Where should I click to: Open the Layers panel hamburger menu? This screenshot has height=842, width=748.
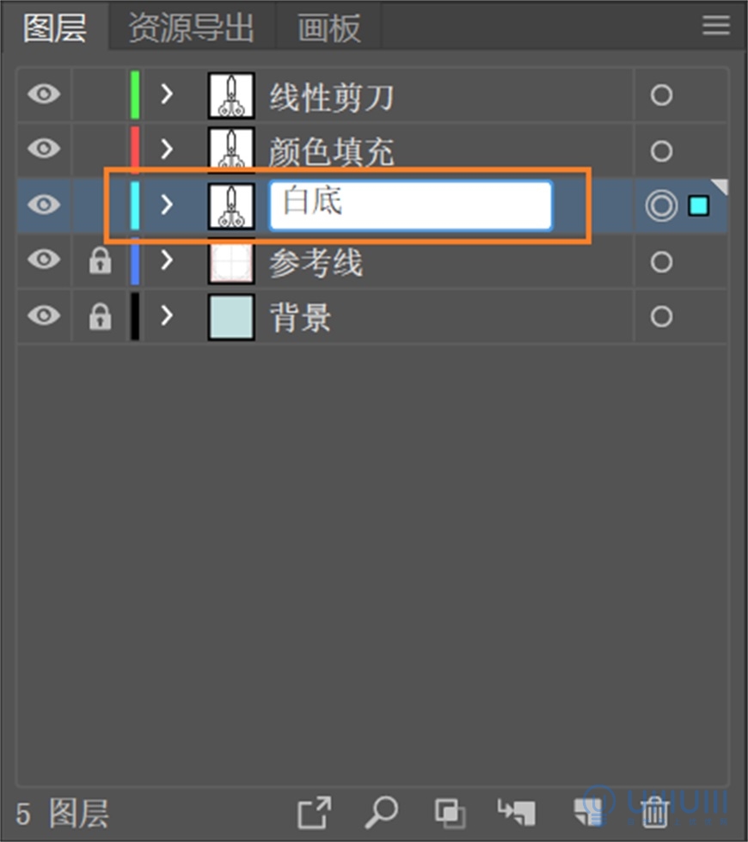coord(715,25)
